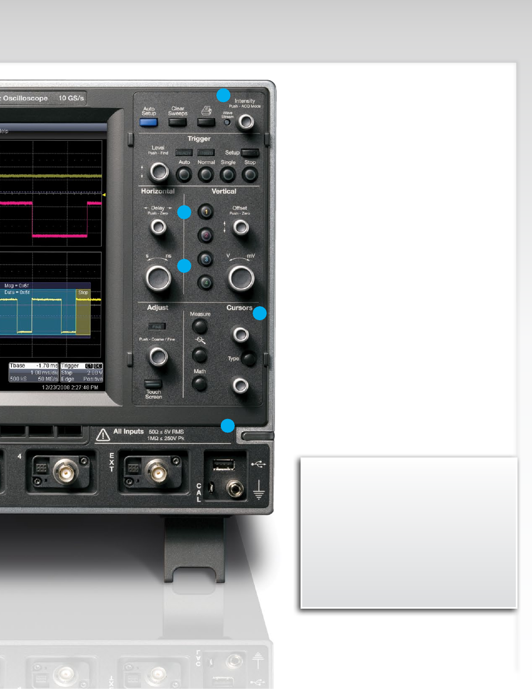The height and width of the screenshot is (689, 532).
Task: Push the Clear Sweeps button
Action: (x=177, y=123)
